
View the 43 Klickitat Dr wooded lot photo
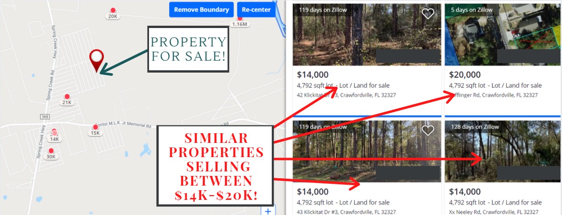(367, 152)
